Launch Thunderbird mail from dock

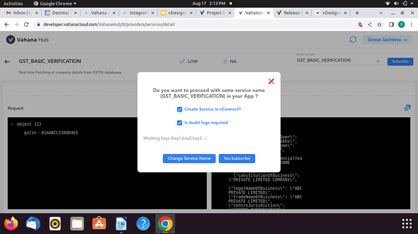coord(33,224)
